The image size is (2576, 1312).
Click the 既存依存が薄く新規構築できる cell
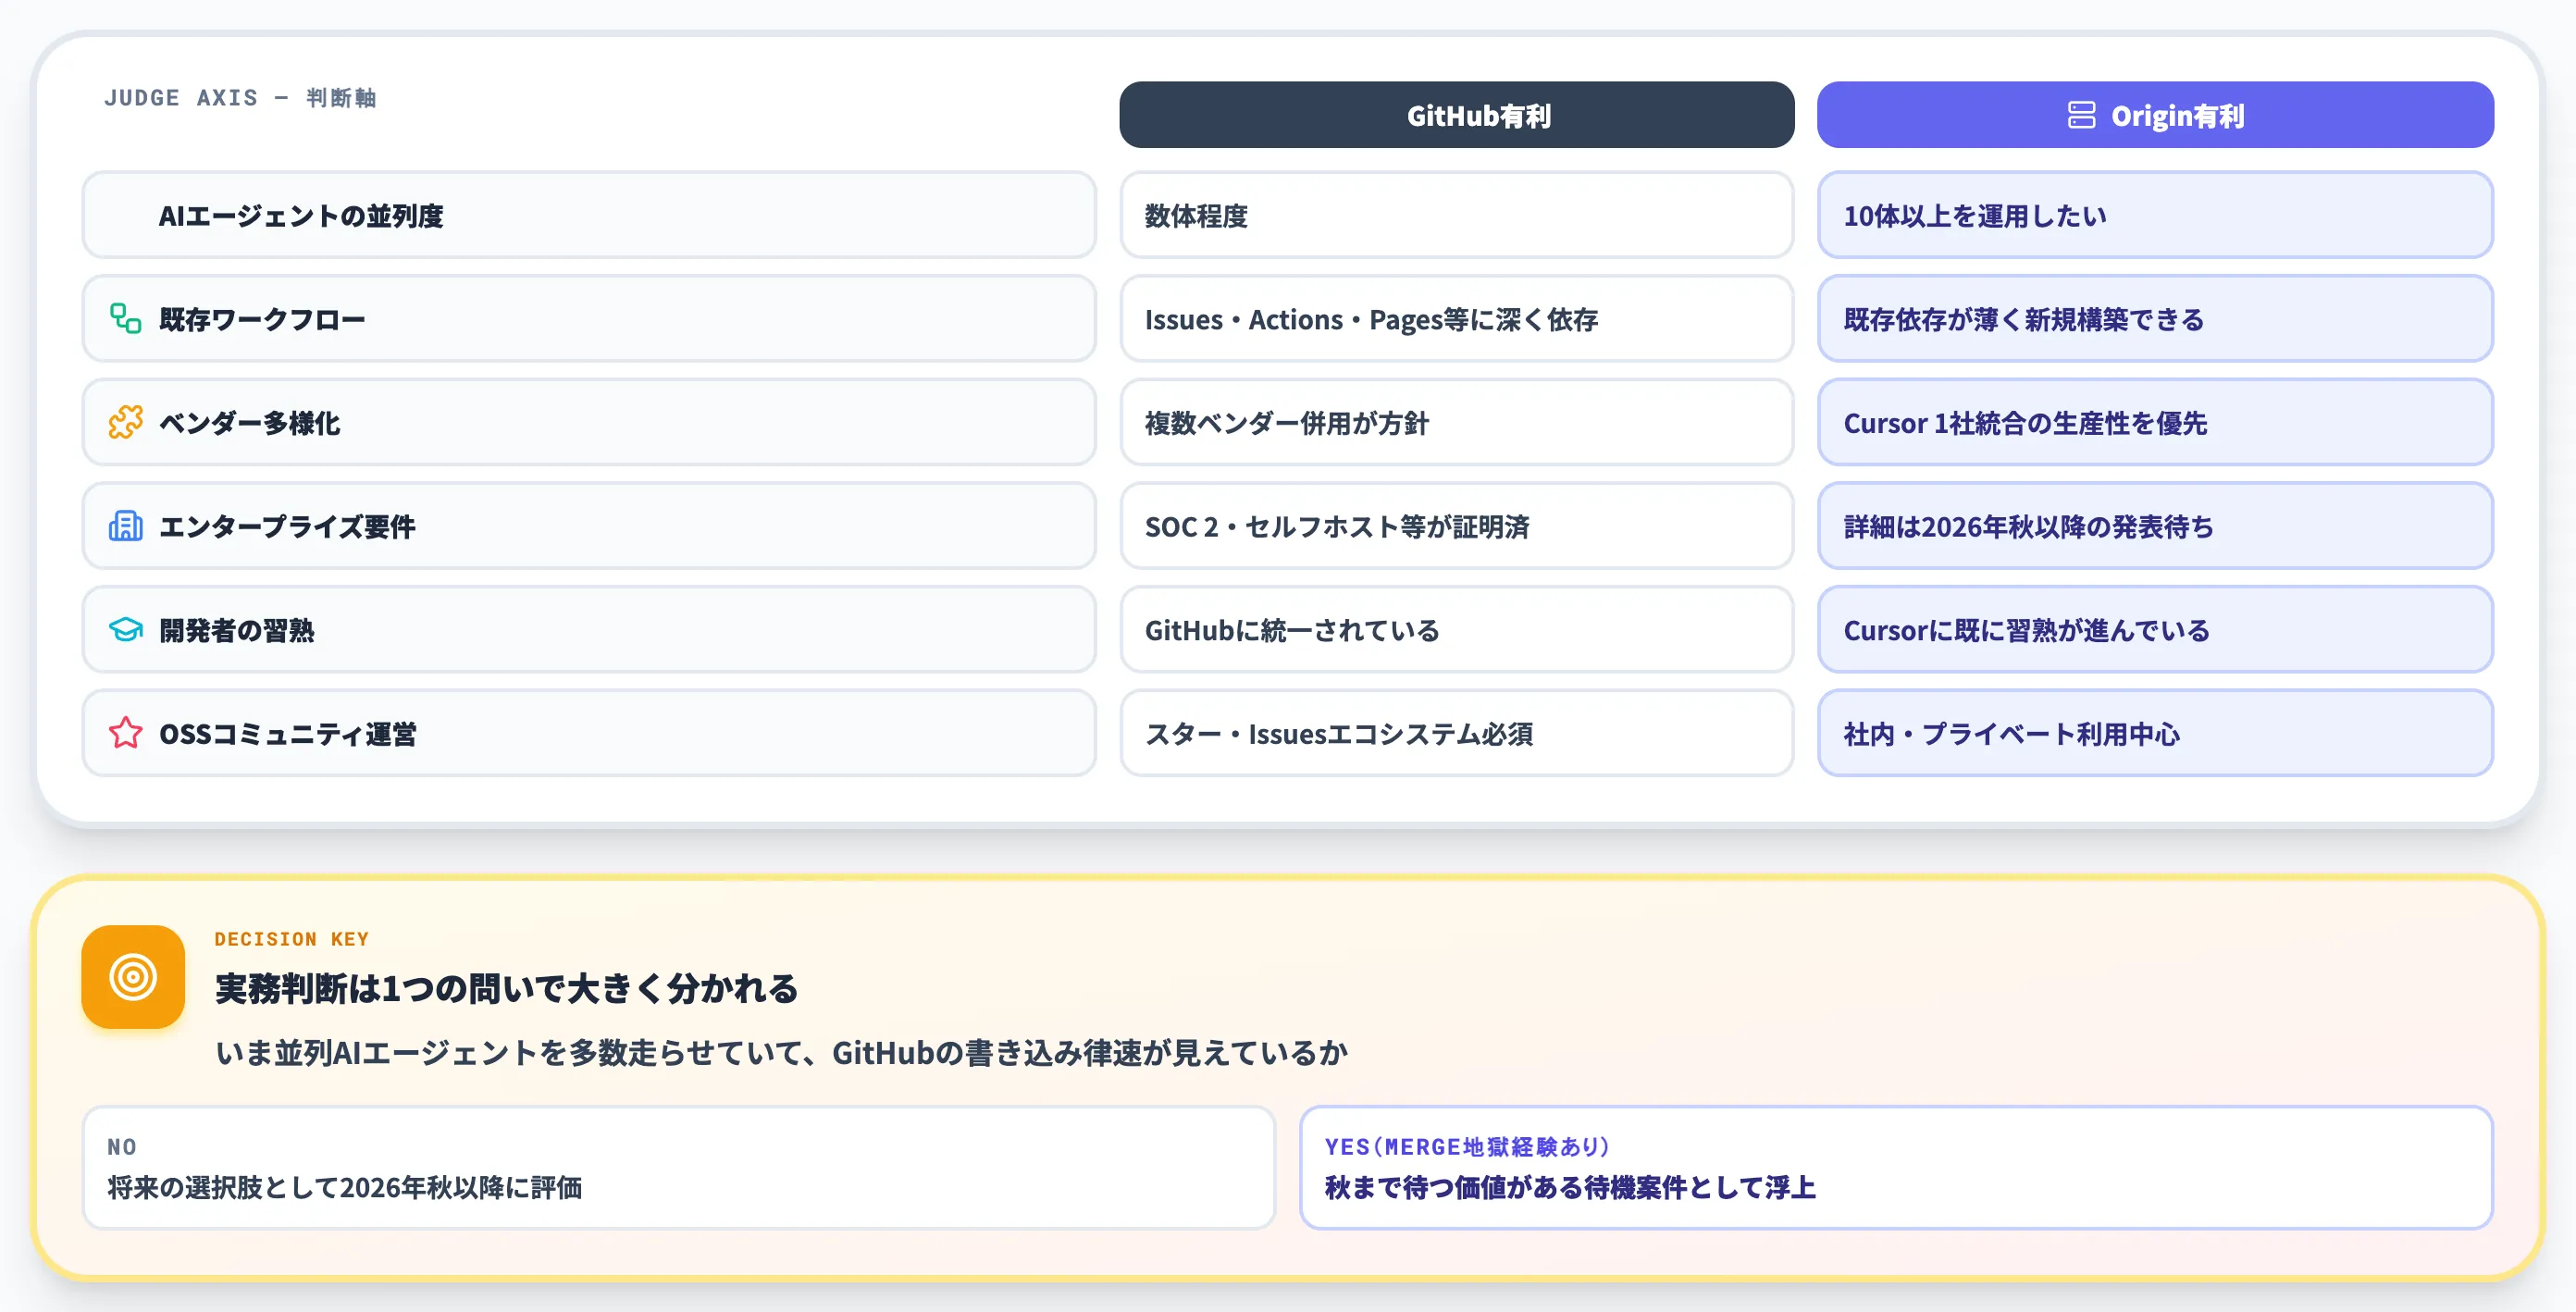point(2155,319)
